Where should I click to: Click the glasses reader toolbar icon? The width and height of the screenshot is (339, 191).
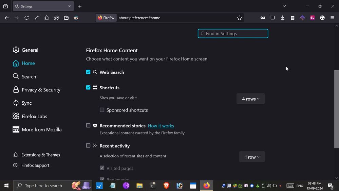76,18
